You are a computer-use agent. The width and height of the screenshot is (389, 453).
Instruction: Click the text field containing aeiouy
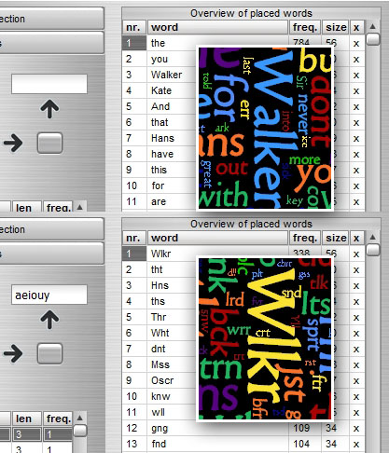[49, 295]
